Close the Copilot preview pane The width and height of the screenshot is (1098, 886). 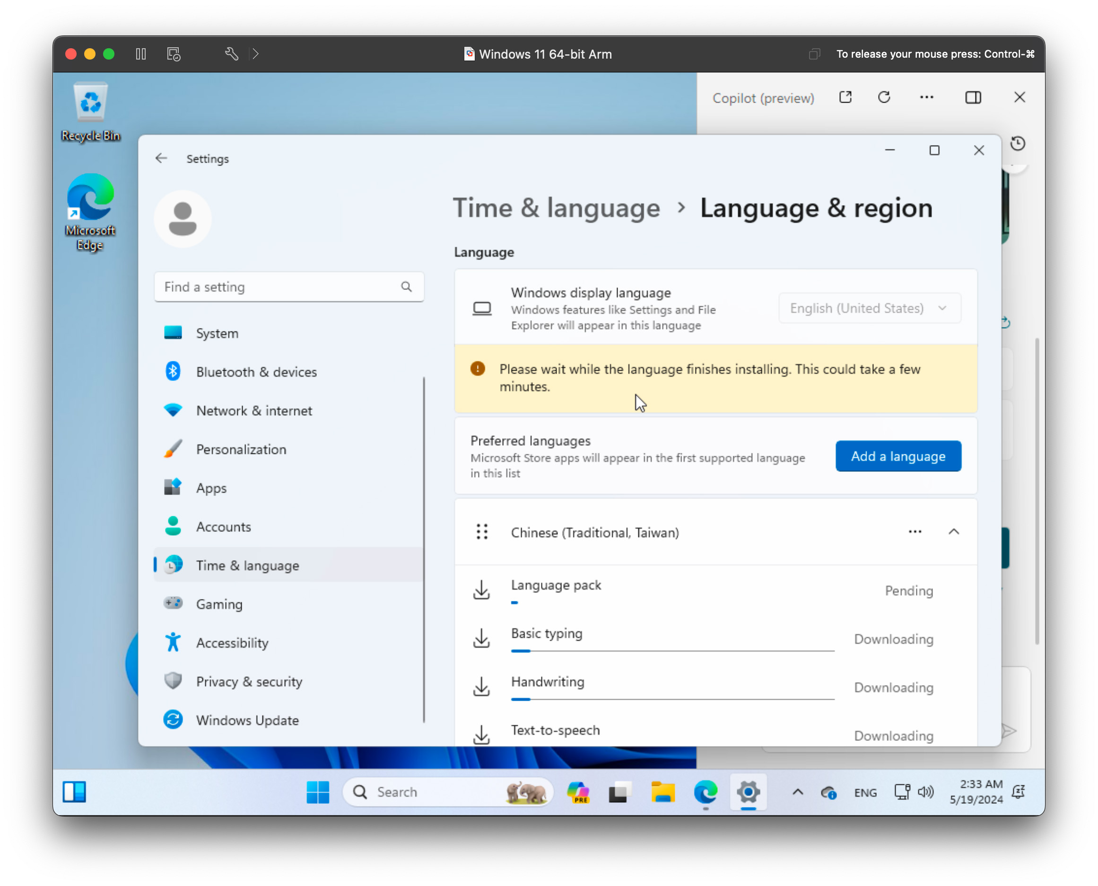point(1020,97)
